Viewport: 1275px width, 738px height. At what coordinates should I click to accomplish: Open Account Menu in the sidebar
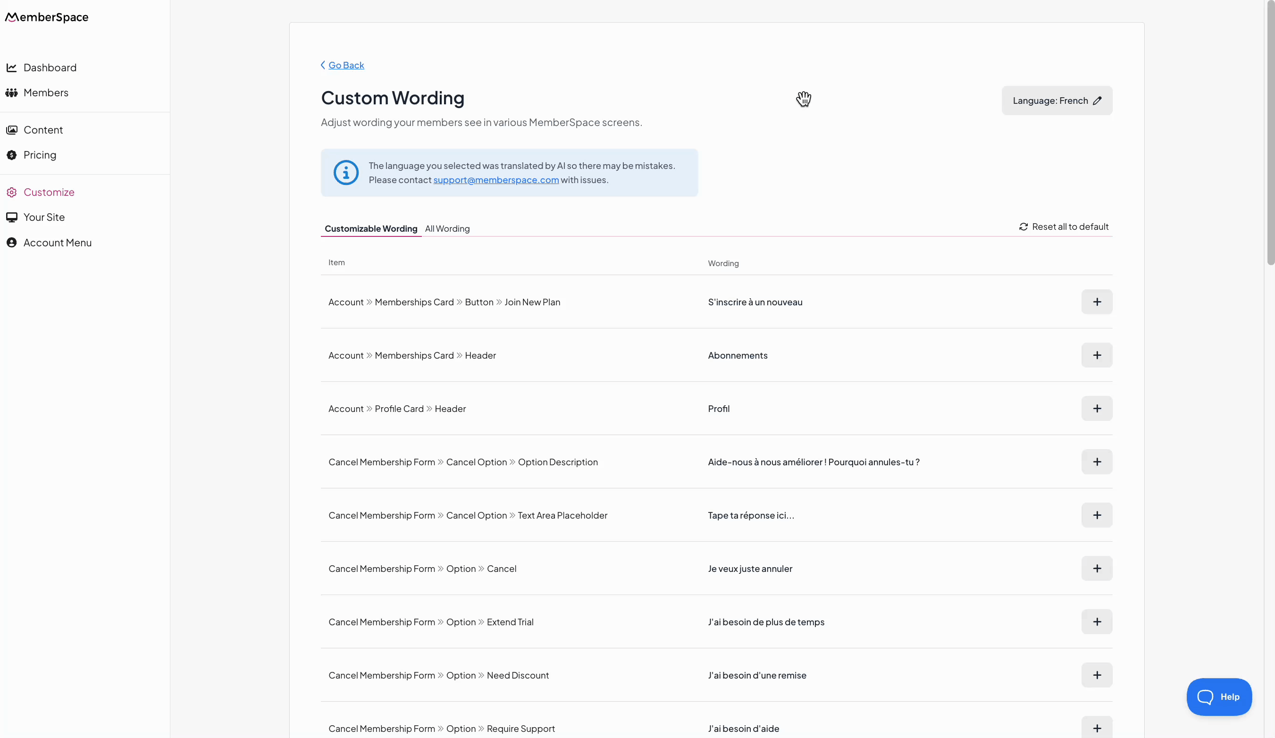pos(57,243)
